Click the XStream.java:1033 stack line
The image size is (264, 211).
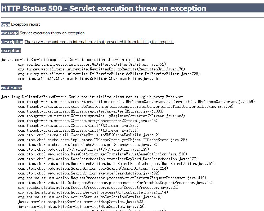[91, 111]
